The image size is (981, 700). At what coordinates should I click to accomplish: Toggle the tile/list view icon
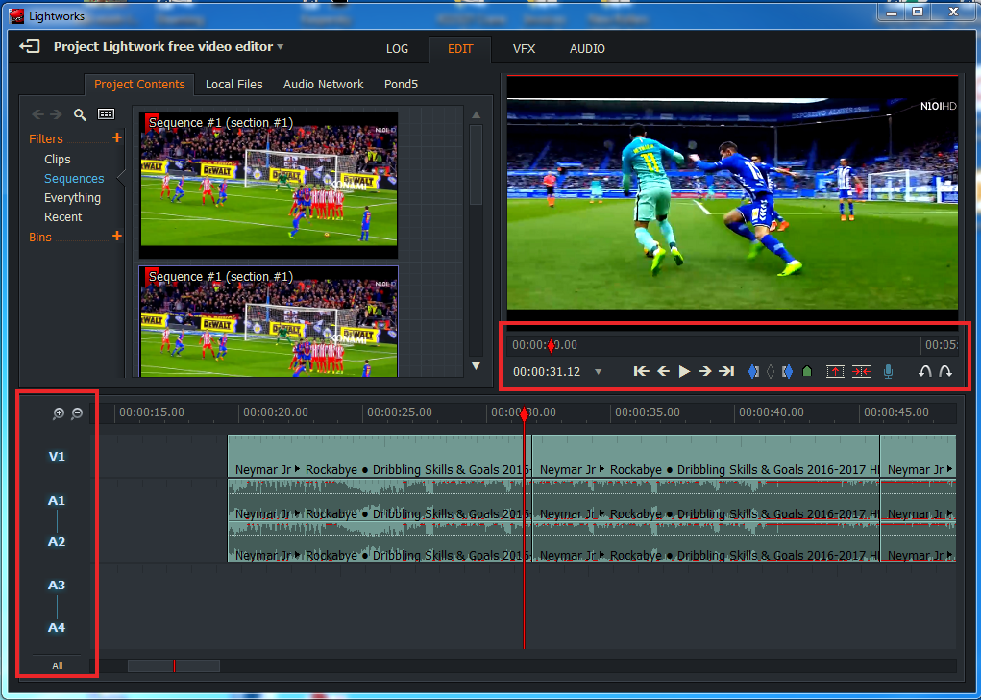pos(107,114)
